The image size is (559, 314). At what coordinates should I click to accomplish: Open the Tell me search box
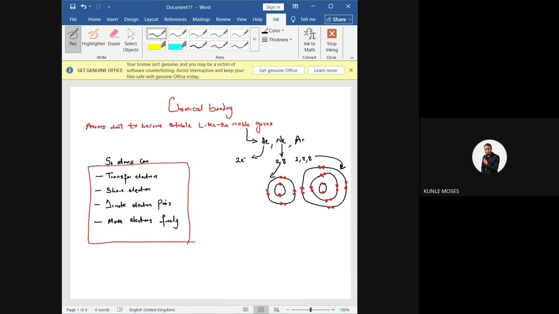pos(304,19)
